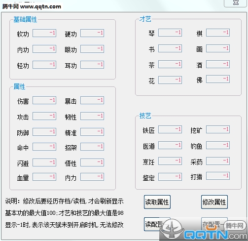Image resolution: width=248 pixels, height=241 pixels.
Task: Select the 血量 value field
Action: point(44,177)
